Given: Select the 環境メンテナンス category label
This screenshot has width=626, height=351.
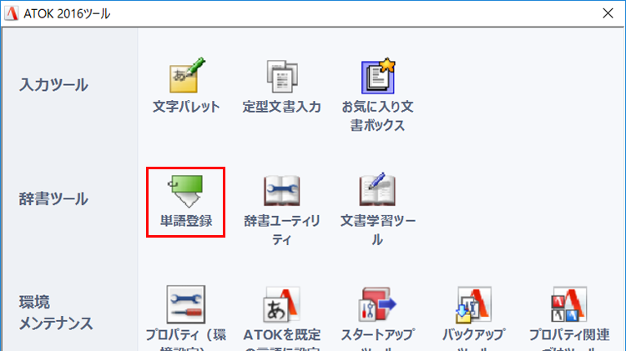Looking at the screenshot, I should 56,313.
